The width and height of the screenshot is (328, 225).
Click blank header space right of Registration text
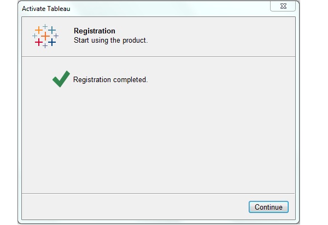[x=219, y=36]
